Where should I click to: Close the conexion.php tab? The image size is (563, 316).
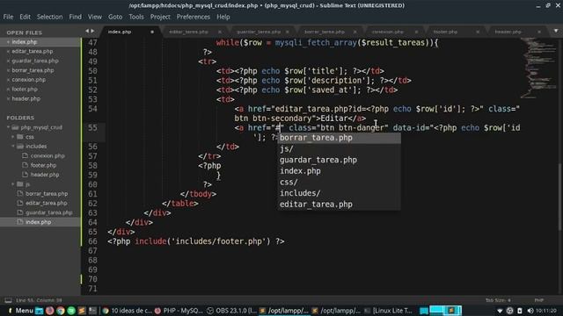tap(416, 32)
